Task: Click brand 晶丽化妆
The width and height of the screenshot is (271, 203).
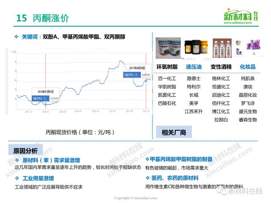Action: click(x=248, y=95)
